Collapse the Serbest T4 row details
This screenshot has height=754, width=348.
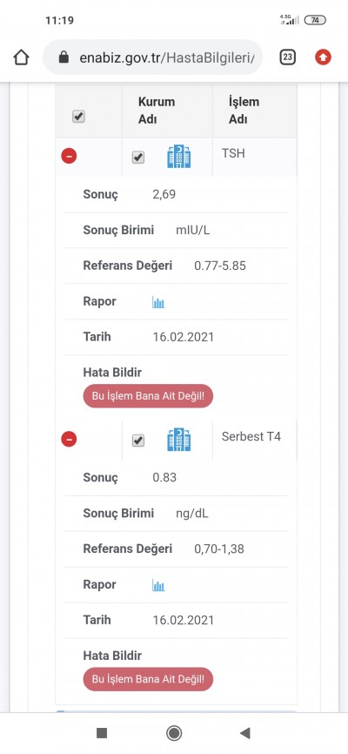pos(69,439)
